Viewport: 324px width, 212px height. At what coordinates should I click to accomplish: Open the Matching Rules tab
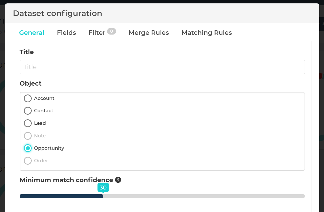tap(206, 33)
